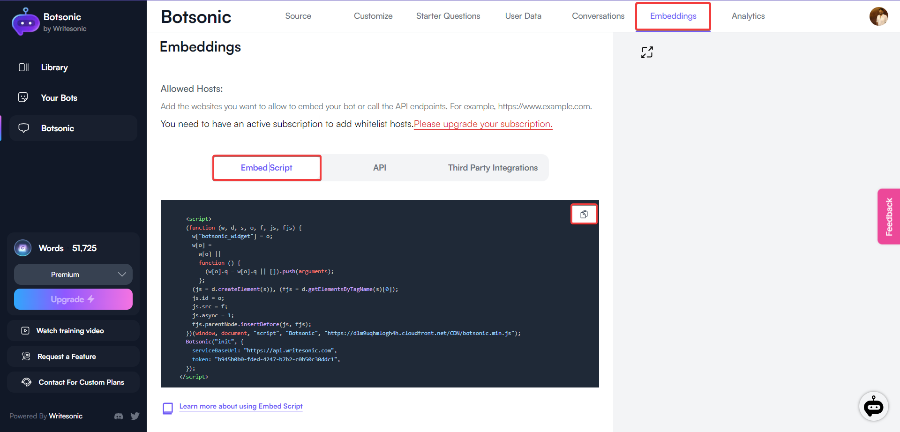Click the user profile avatar

(880, 16)
